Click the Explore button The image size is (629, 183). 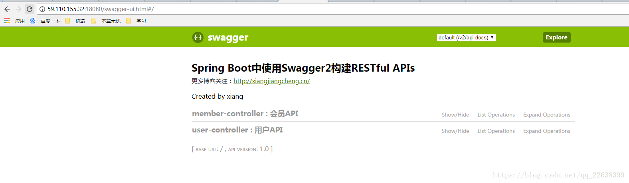(x=557, y=37)
